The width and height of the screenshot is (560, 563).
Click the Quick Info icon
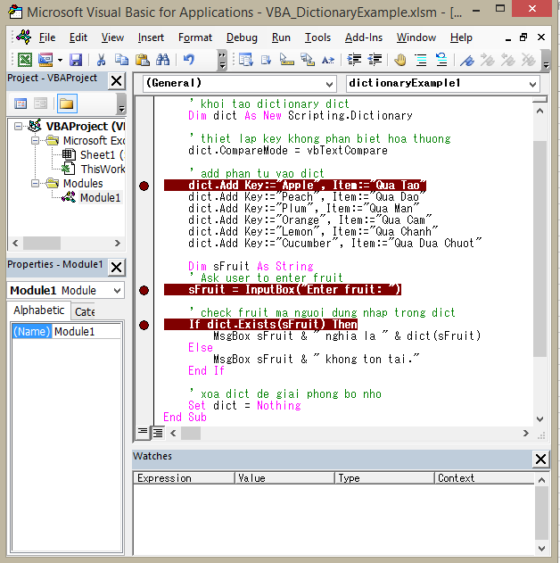[287, 60]
